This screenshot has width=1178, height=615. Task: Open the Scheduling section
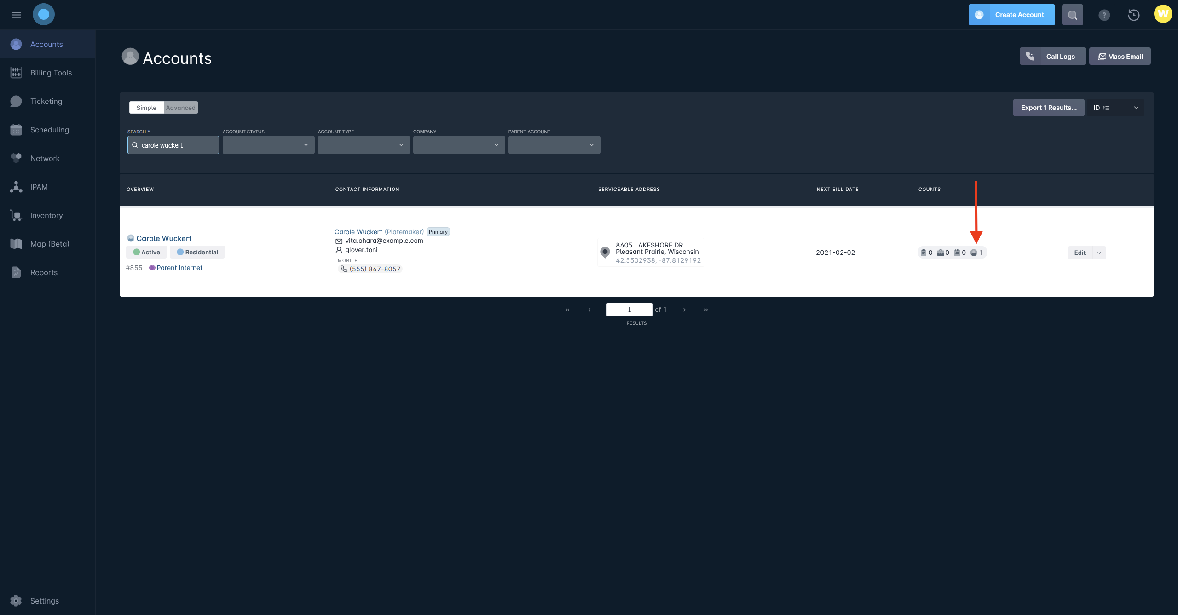[49, 130]
